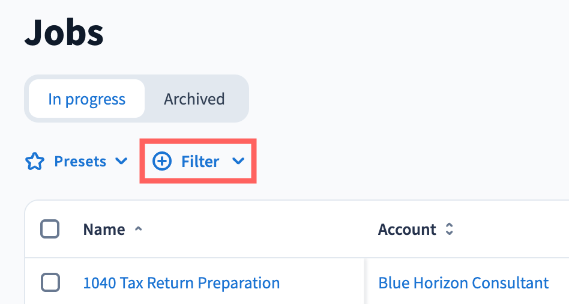Open the 1040 Tax Return Preparation job
569x304 pixels.
[x=181, y=282]
